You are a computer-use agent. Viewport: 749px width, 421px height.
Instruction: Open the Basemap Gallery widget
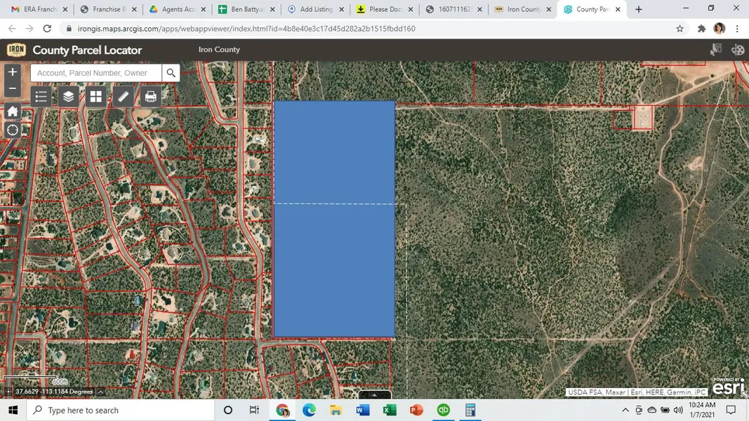pos(96,97)
